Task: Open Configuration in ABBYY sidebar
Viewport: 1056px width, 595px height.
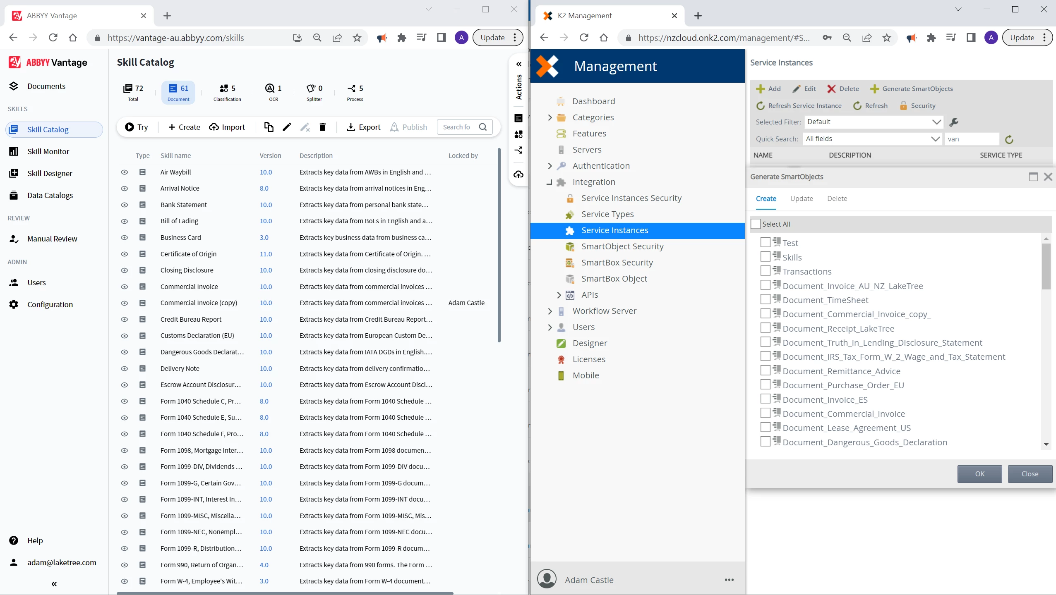Action: pos(50,304)
